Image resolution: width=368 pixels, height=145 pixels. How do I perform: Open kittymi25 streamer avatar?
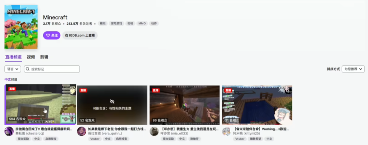(x=226, y=131)
